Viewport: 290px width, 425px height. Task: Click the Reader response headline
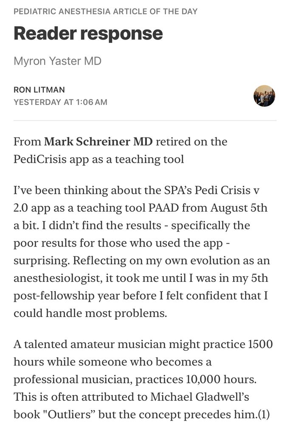pyautogui.click(x=88, y=33)
